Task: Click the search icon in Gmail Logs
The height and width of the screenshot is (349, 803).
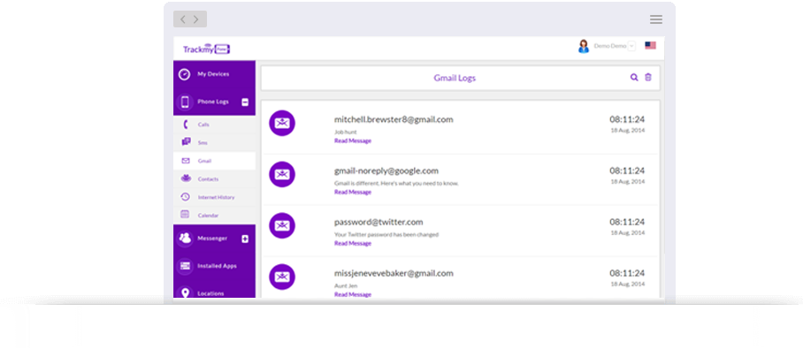Action: pos(634,77)
